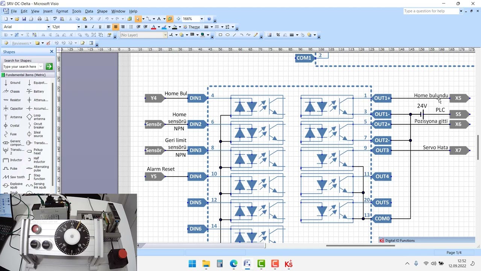Image resolution: width=481 pixels, height=271 pixels.
Task: Select the Connector tool
Action: pyautogui.click(x=148, y=19)
